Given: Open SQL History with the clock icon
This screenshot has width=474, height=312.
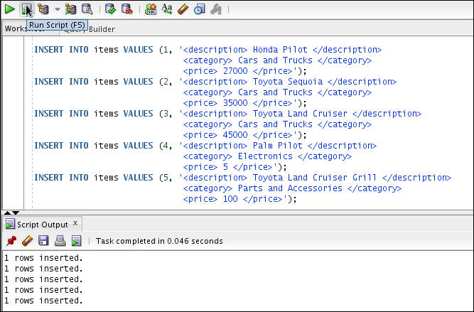Looking at the screenshot, I should pos(200,9).
